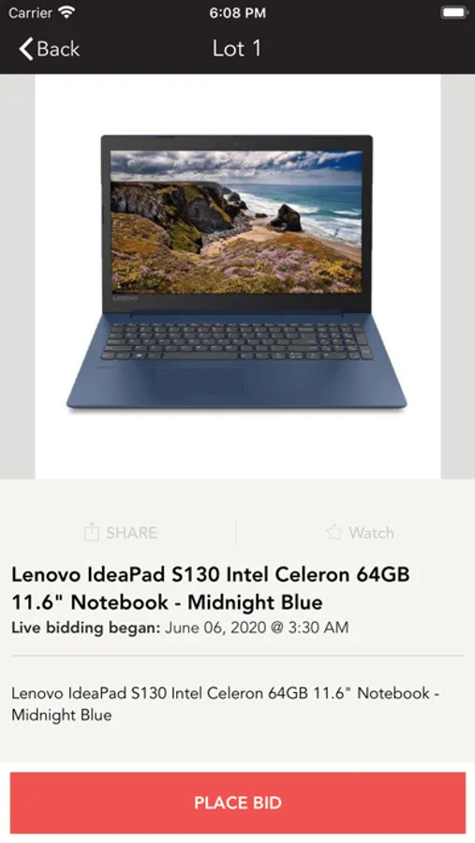
Task: Open the Lenovo laptop product photo
Action: click(238, 276)
